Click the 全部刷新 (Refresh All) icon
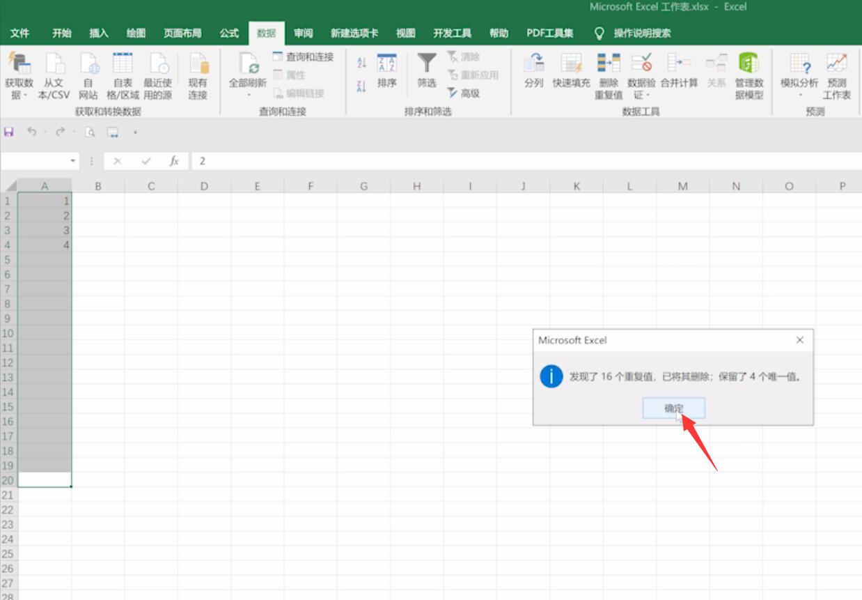862x600 pixels. click(x=248, y=64)
